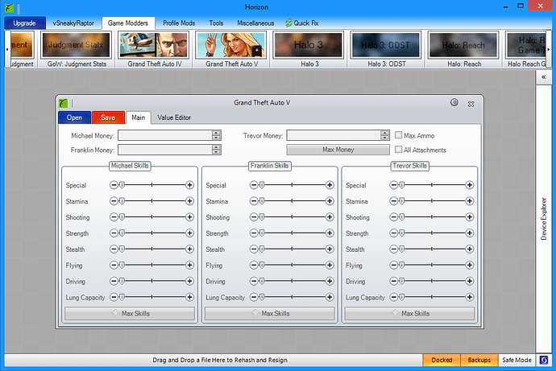Click the plus icon for Franklin's Driving skill
556x371 pixels.
coord(330,282)
